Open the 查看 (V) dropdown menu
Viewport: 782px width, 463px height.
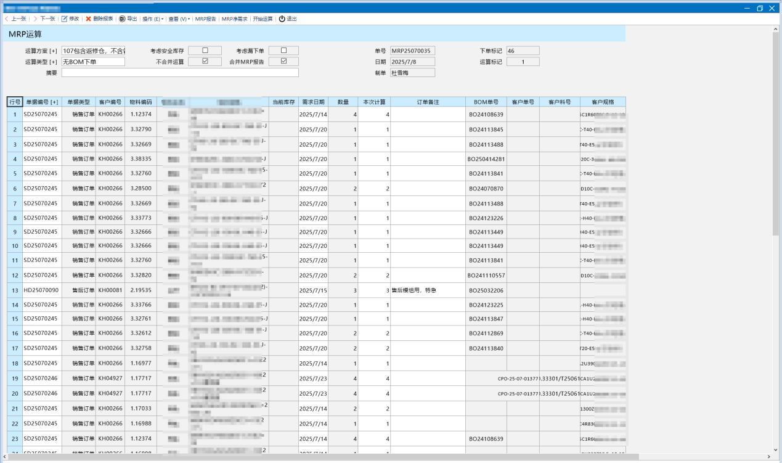[180, 18]
